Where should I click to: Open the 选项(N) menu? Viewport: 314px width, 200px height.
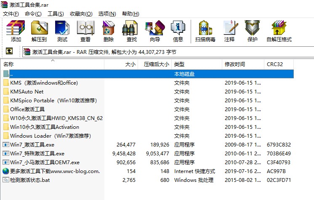(x=107, y=14)
